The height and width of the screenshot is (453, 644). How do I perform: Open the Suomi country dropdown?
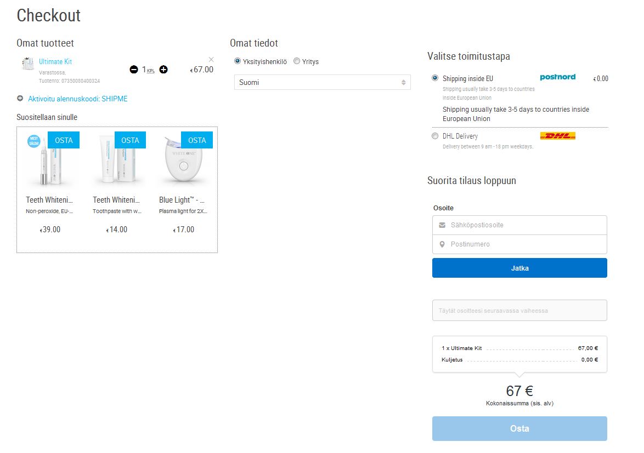tap(322, 82)
